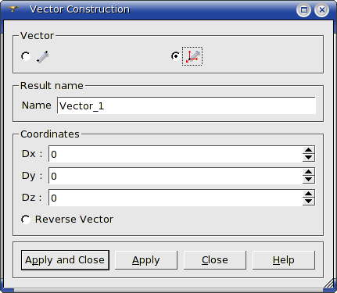
Task: Select the second Vector radio button
Action: pos(175,56)
